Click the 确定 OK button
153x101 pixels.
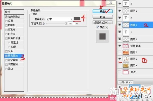pyautogui.click(x=102, y=11)
